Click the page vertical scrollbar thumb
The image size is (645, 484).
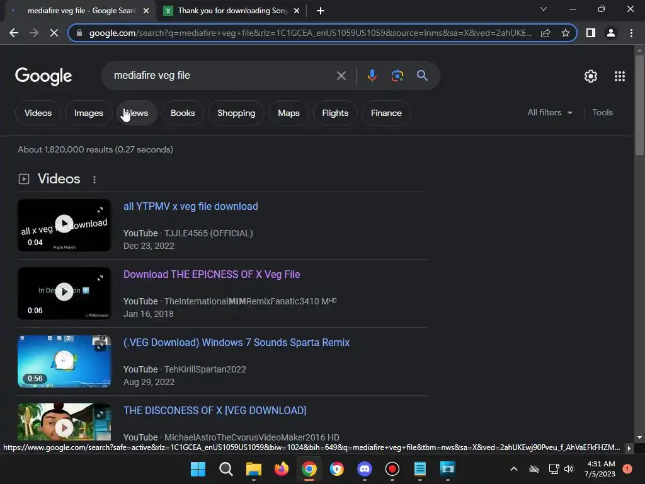click(639, 105)
